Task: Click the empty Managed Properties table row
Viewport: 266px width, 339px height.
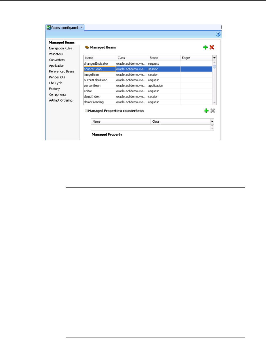Action: point(151,127)
